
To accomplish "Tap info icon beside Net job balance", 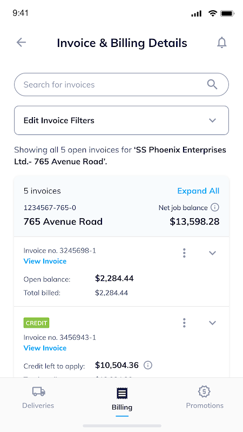I will 215,207.
